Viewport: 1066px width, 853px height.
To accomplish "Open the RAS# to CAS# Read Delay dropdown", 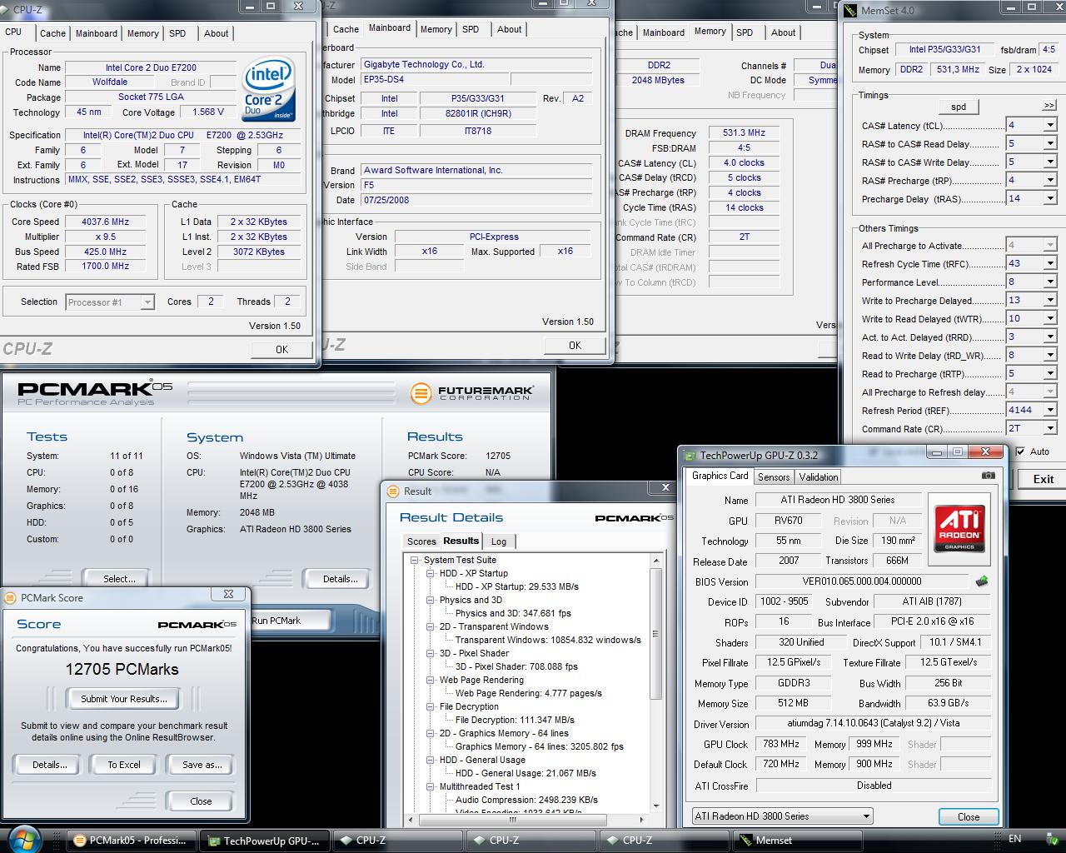I will pos(1049,144).
